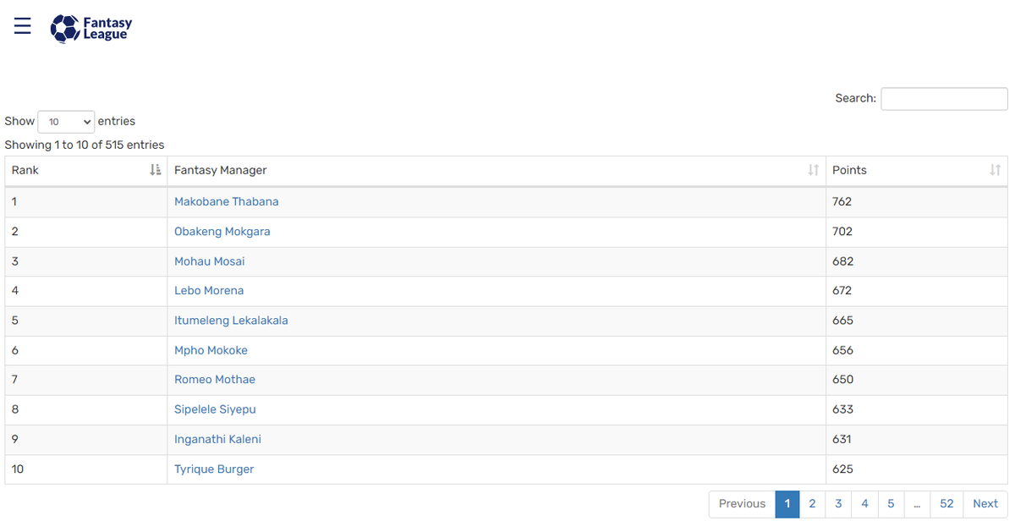Go to pagination page 3

(x=838, y=503)
